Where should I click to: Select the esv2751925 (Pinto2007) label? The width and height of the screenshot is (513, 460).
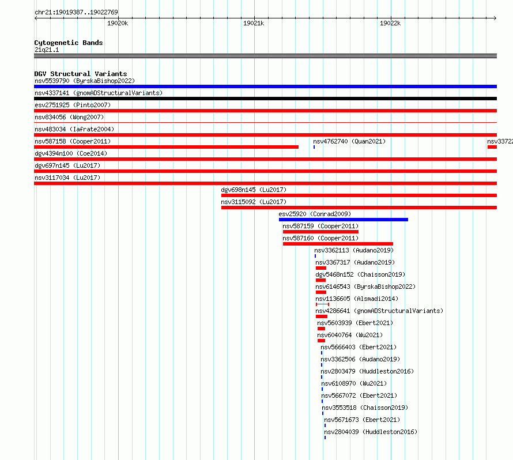click(x=73, y=105)
